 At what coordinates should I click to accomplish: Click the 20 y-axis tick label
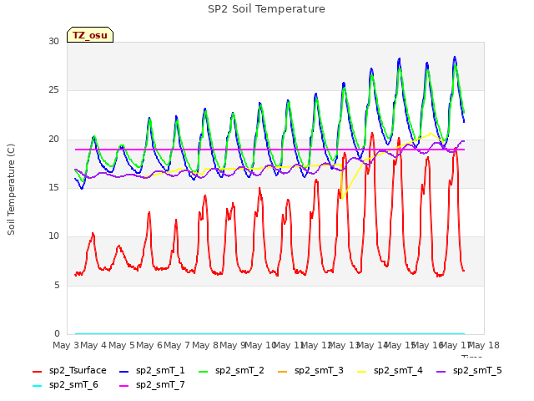coord(53,140)
